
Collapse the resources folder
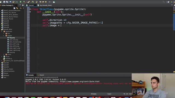coord(2,32)
